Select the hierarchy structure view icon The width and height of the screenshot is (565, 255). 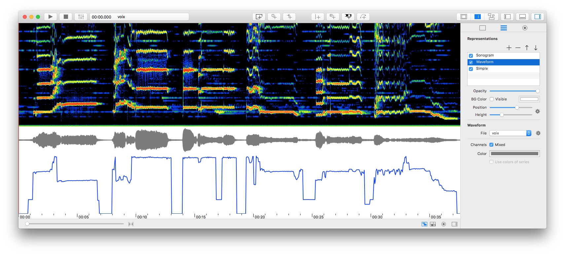491,17
